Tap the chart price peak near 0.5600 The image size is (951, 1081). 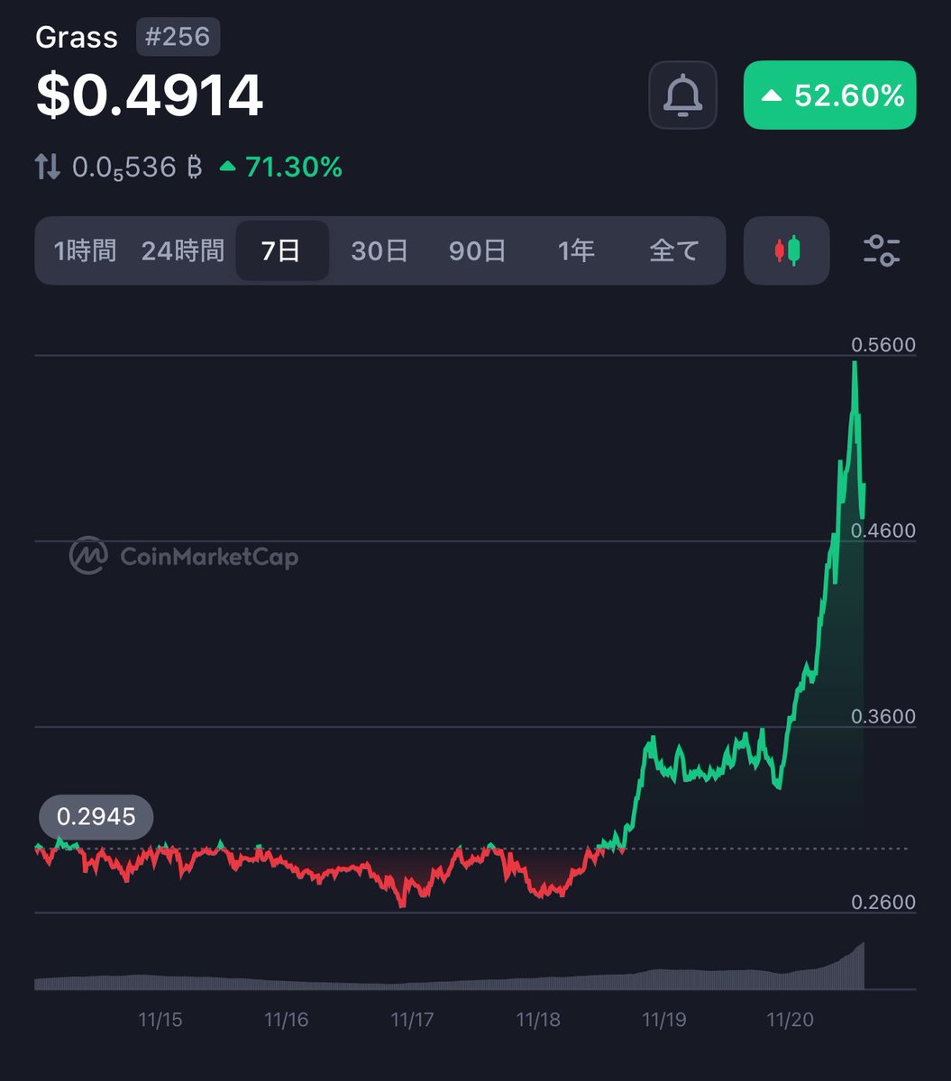(x=854, y=364)
